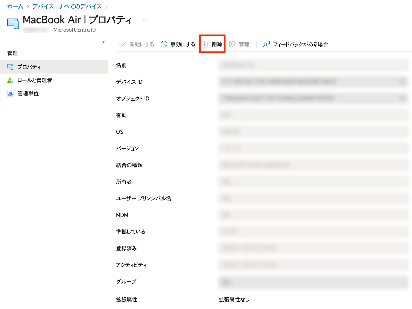Click the 有効にする button label
Viewport: 412px width, 309px height.
142,44
